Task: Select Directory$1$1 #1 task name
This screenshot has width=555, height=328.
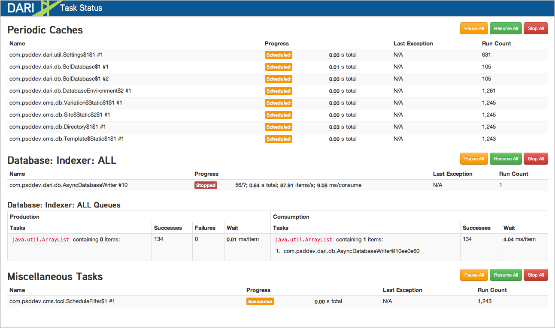Action: click(x=58, y=127)
